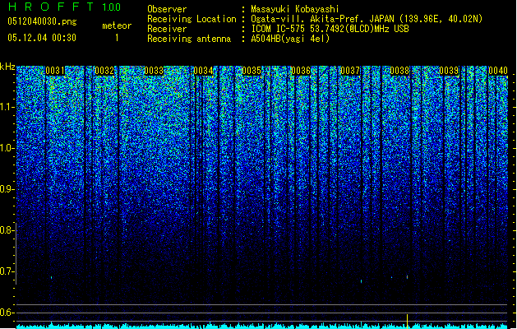Click the time marker 0033

pos(154,71)
